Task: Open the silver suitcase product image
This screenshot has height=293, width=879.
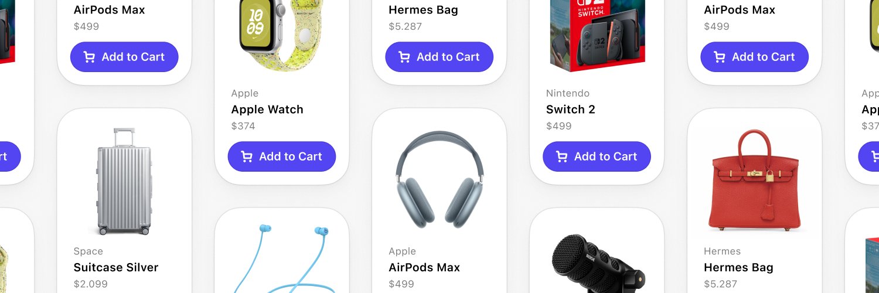Action: [124, 181]
